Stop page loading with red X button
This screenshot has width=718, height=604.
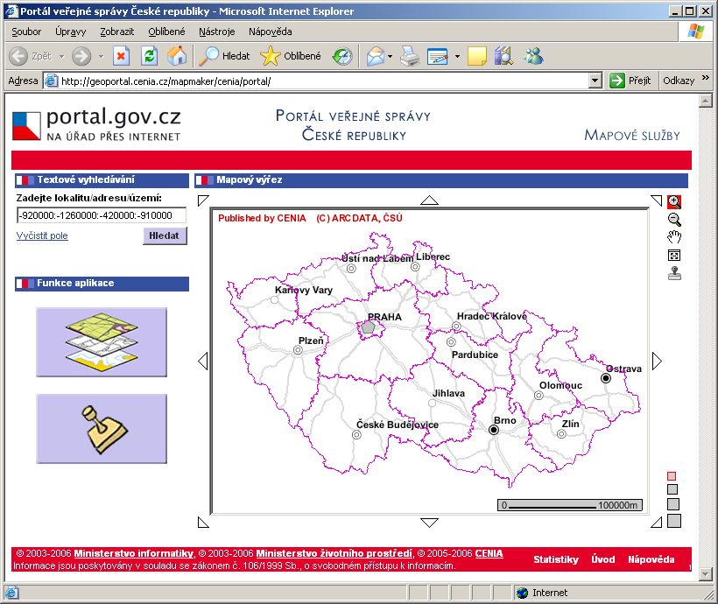pos(121,56)
